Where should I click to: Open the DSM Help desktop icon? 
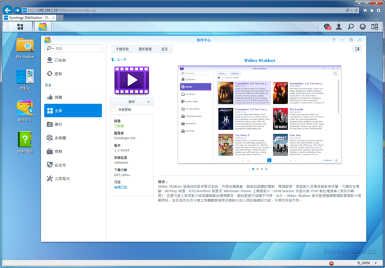tap(25, 139)
